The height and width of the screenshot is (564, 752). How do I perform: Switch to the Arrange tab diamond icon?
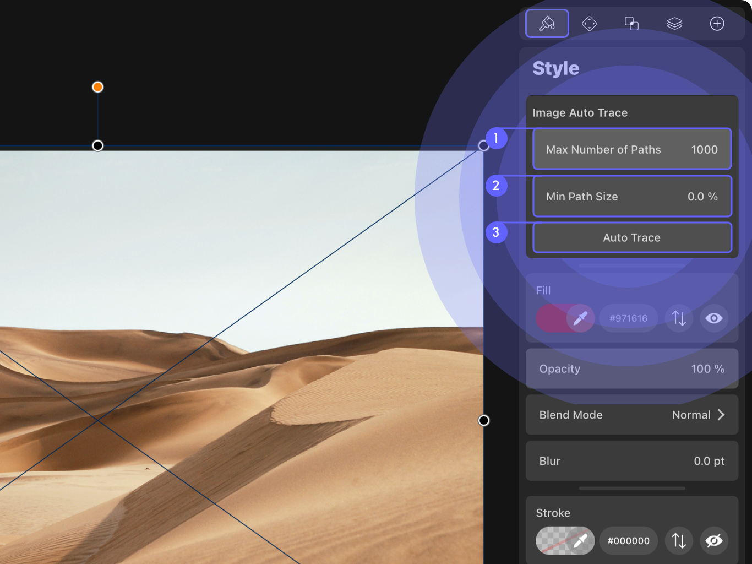click(x=590, y=23)
